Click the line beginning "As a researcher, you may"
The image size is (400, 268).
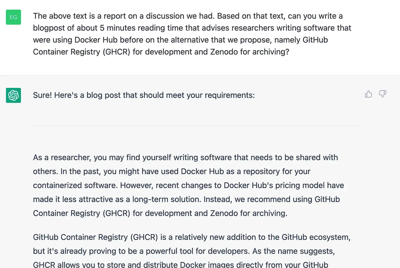pos(185,158)
